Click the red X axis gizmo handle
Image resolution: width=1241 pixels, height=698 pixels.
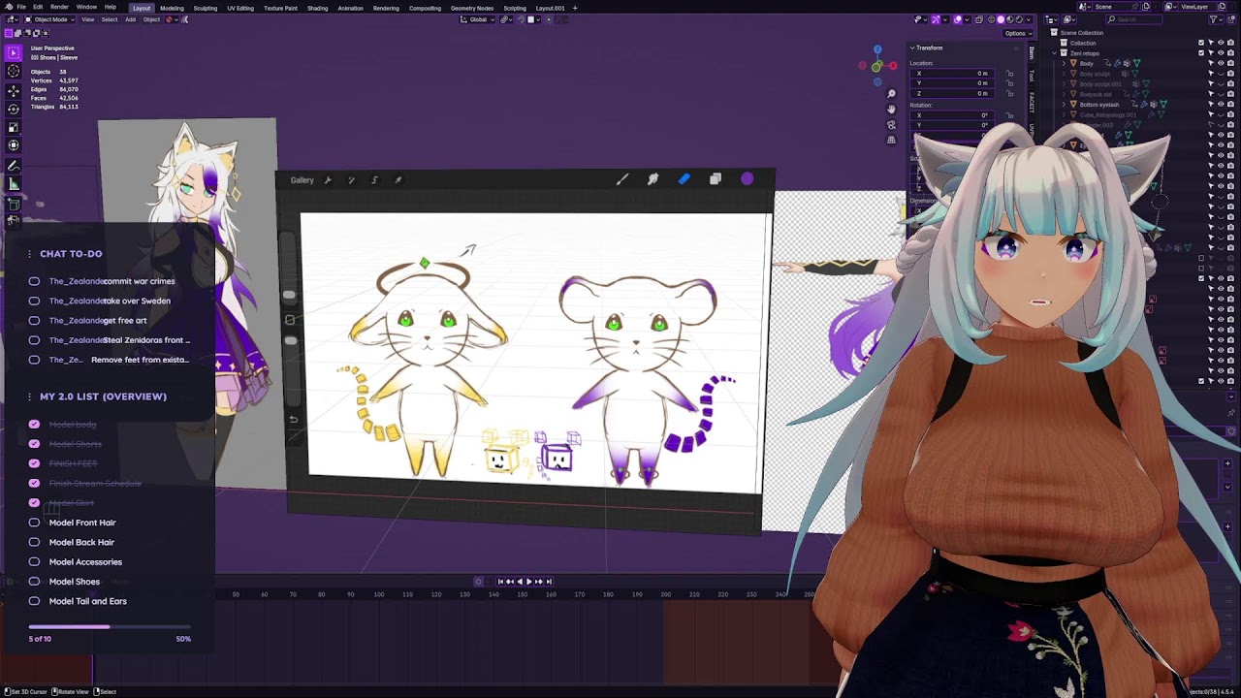coord(892,66)
